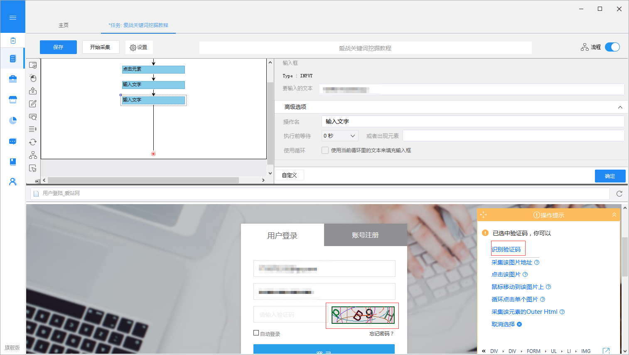629x355 pixels.
Task: Open the chat message icon in sidebar
Action: pyautogui.click(x=13, y=141)
